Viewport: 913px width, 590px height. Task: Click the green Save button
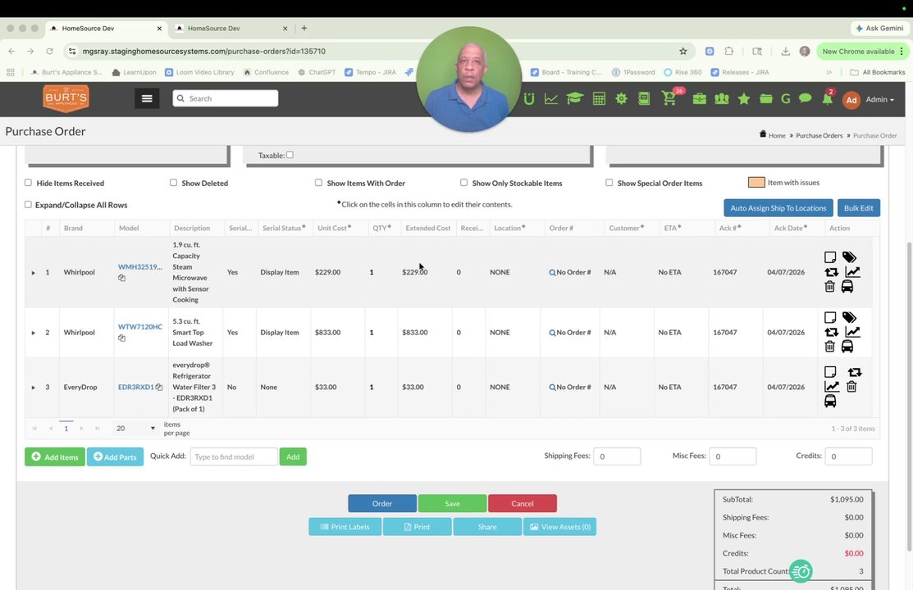click(453, 503)
